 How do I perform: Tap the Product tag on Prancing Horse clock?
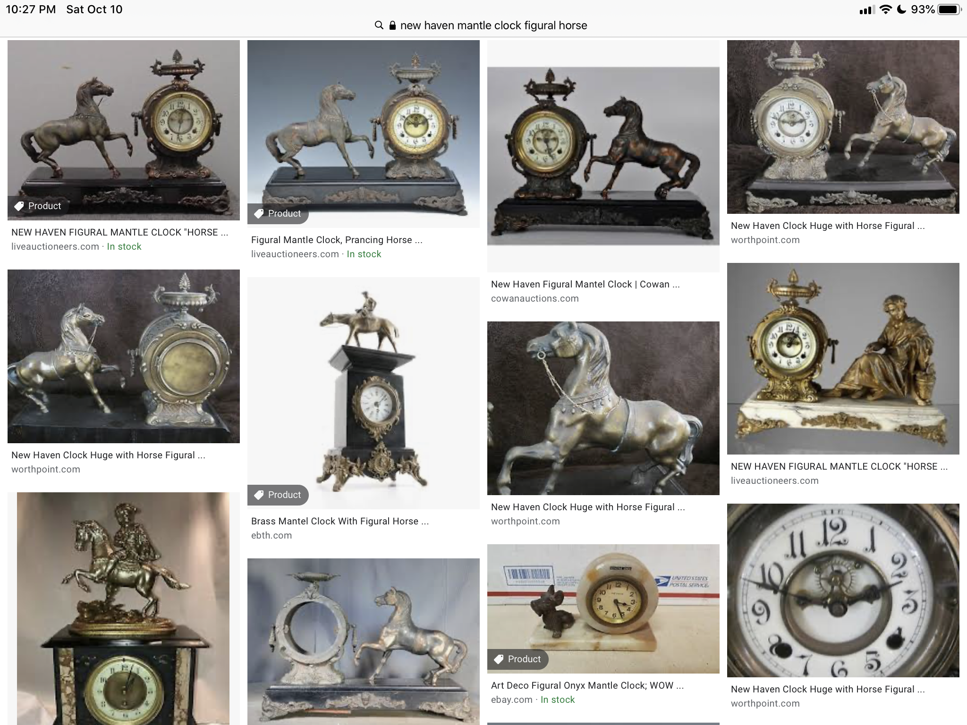pos(278,213)
